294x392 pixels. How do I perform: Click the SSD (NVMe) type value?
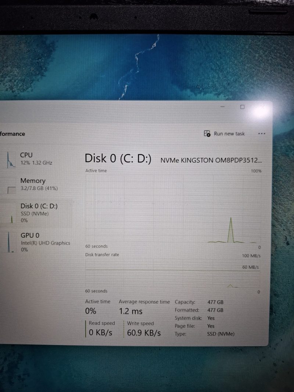coord(221,334)
